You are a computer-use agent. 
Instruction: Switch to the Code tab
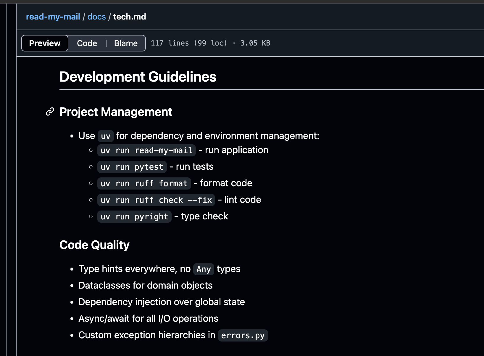[x=87, y=43]
